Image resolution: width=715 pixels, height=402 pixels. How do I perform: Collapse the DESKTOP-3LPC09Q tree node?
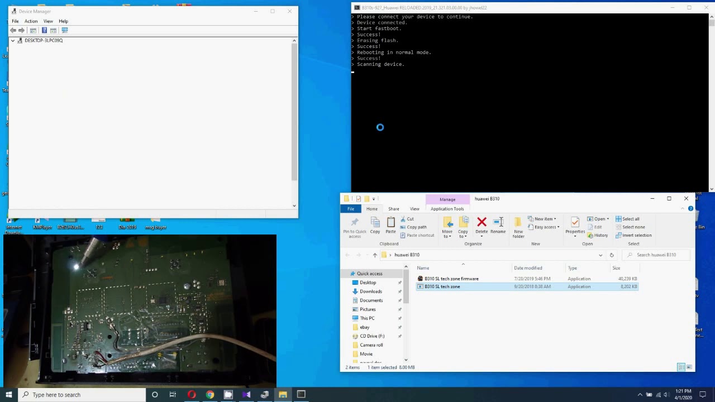pos(13,41)
